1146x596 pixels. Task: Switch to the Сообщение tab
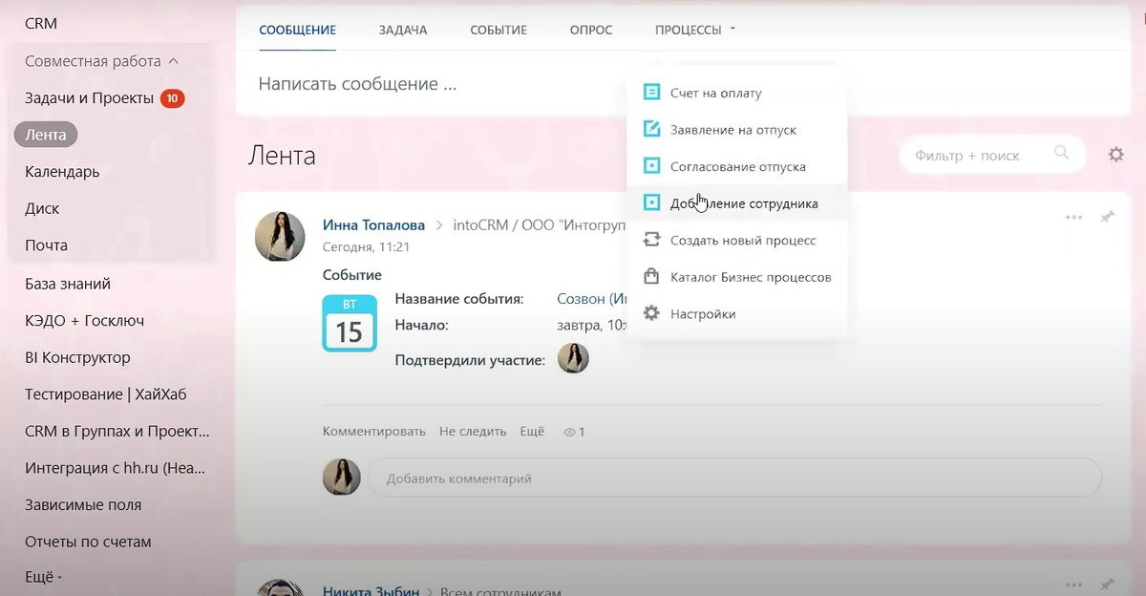297,30
